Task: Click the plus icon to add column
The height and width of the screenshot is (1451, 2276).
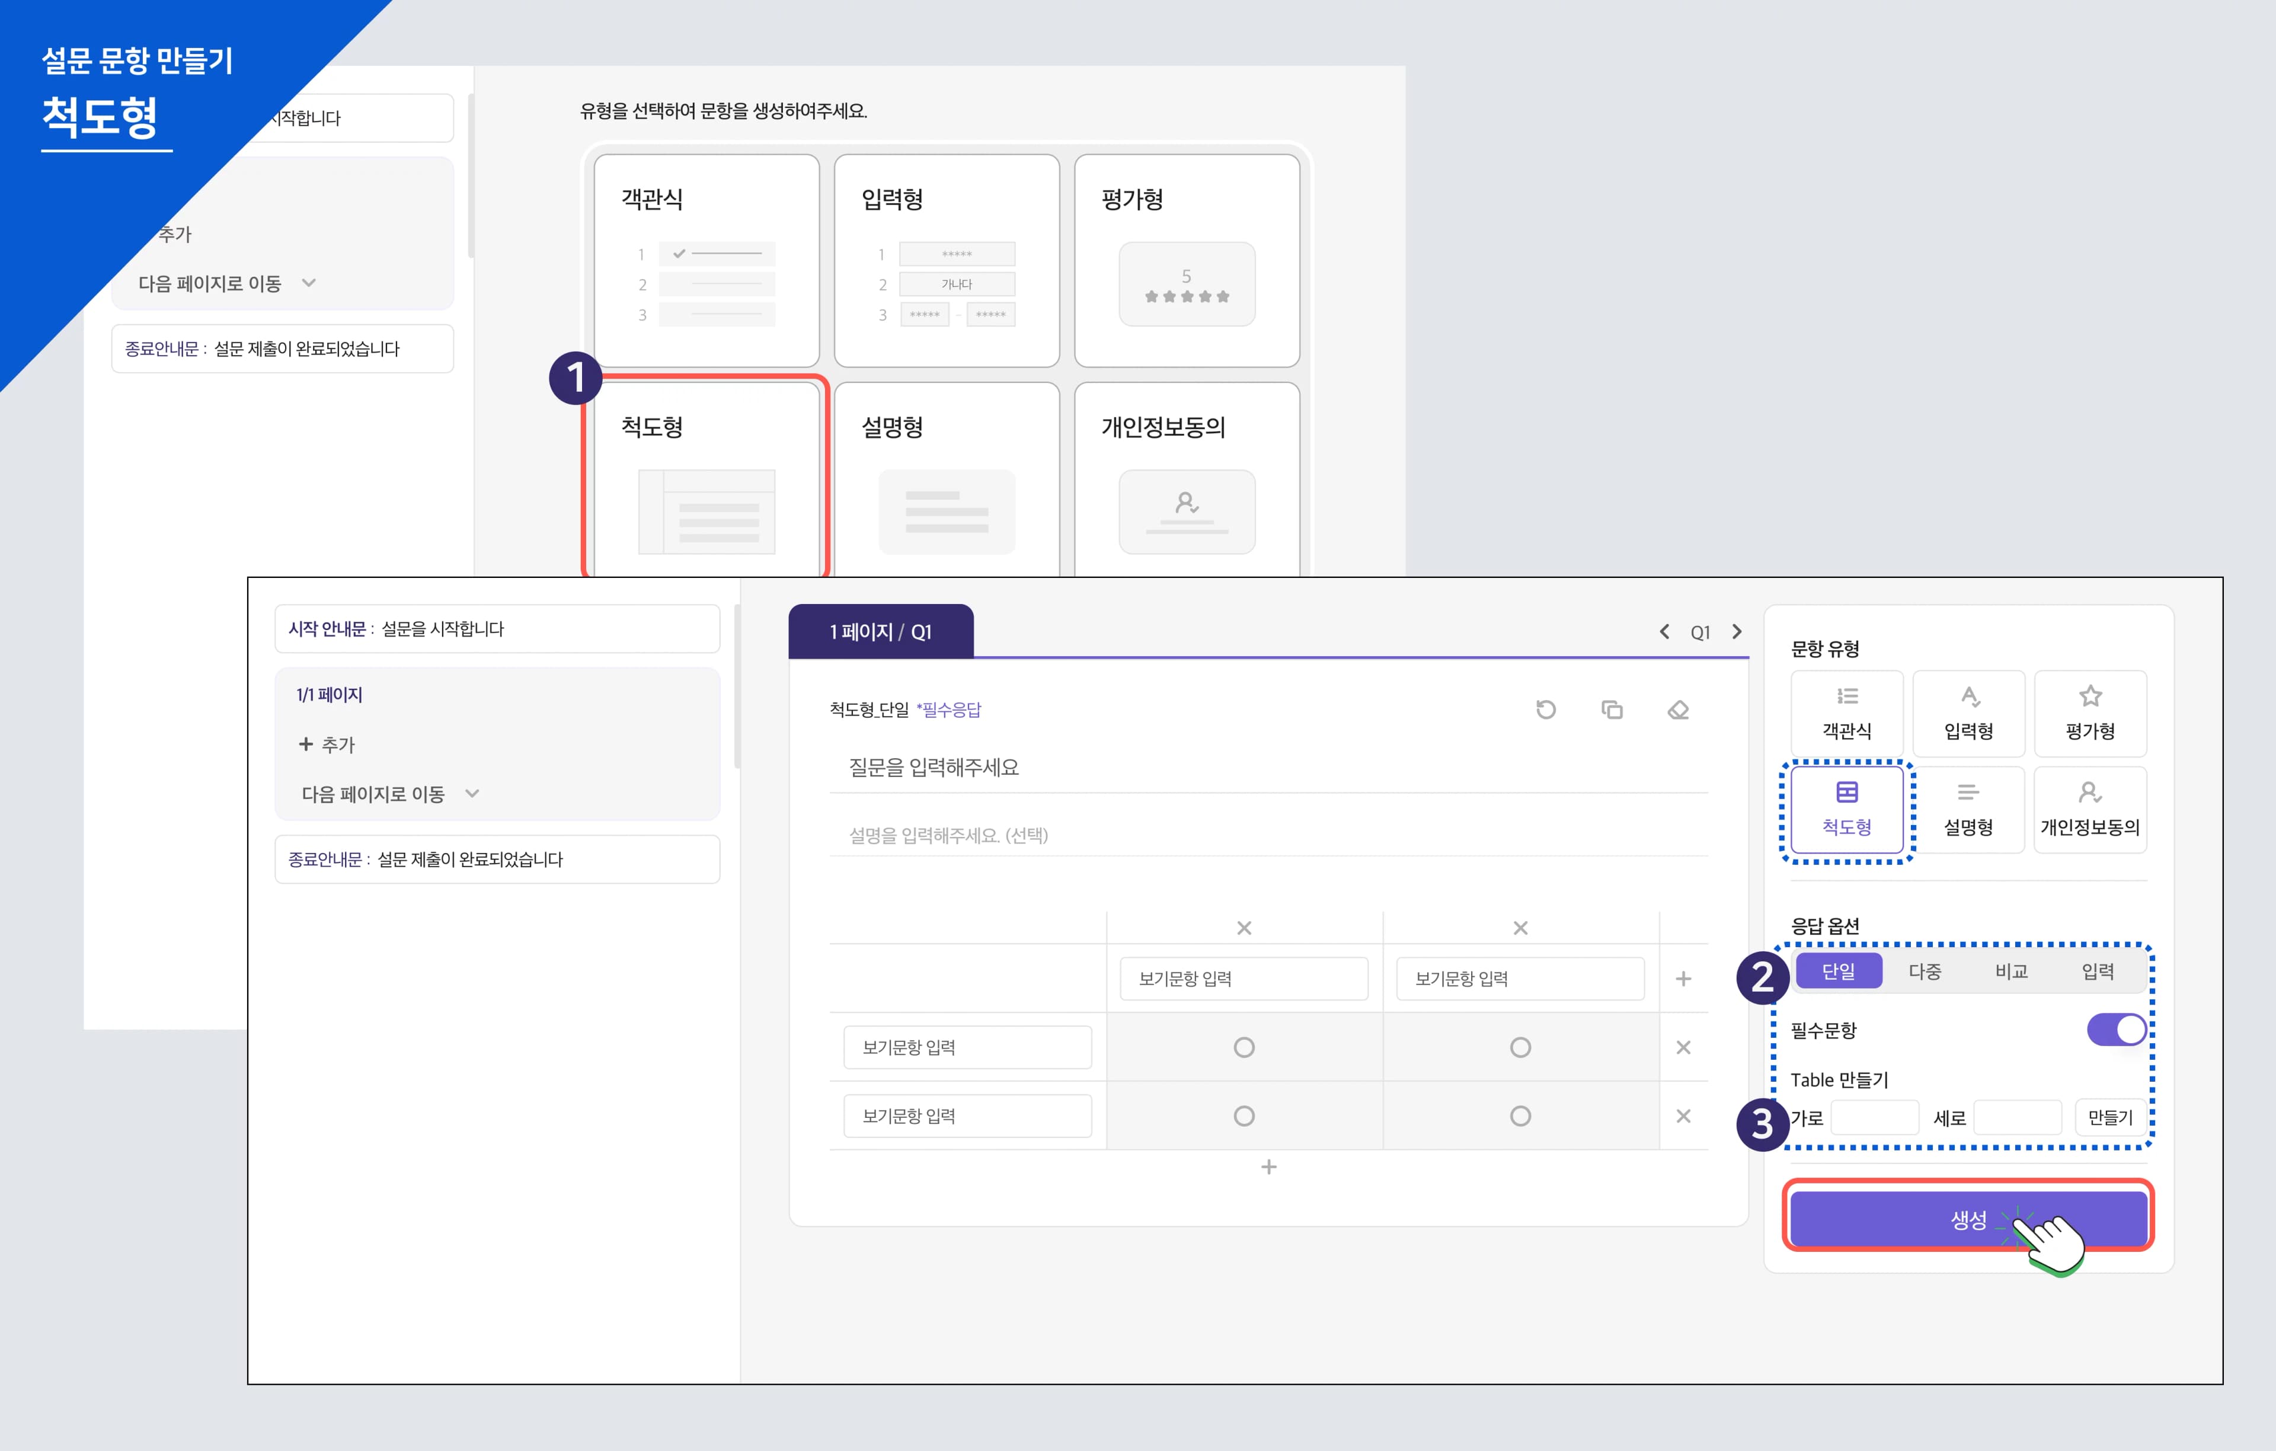Action: (x=1683, y=979)
